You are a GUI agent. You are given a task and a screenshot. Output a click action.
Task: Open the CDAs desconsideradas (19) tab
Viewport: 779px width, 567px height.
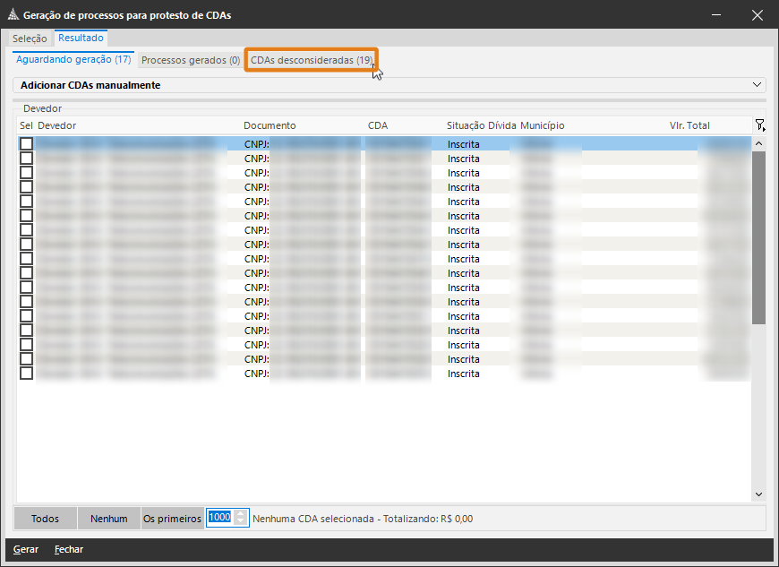311,60
